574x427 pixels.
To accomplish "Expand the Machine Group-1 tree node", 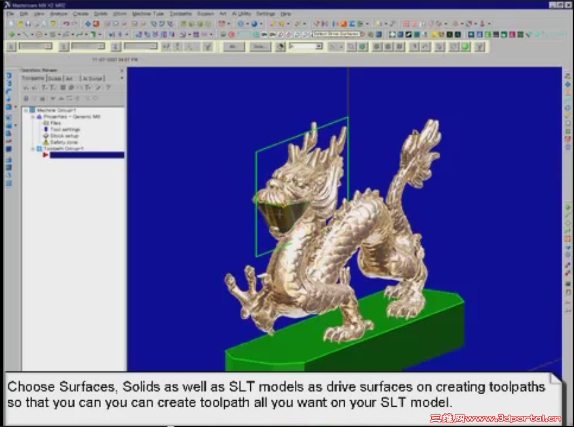I will [26, 110].
